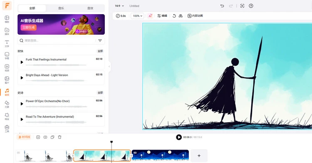Click the 'Power Of Epic Orchestra(No Choir)' track title
Viewport: 312px width, 163px height.
point(48,101)
